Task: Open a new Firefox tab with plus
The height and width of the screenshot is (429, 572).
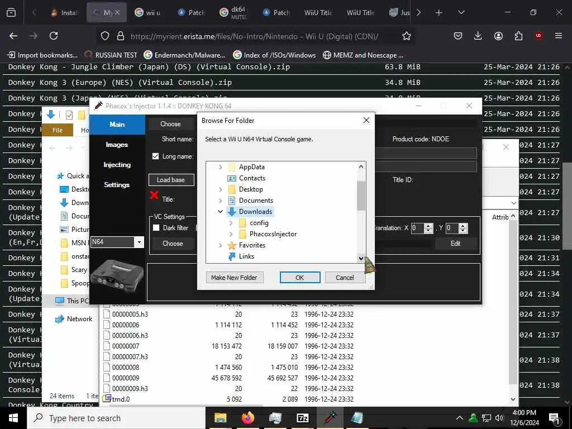Action: tap(439, 13)
